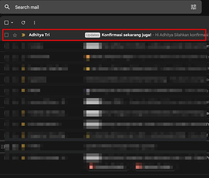Open the three-dot More options menu
This screenshot has height=178, width=209.
34,23
